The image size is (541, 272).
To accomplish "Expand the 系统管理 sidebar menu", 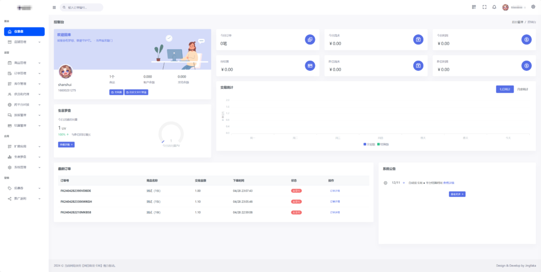I will pos(24,167).
